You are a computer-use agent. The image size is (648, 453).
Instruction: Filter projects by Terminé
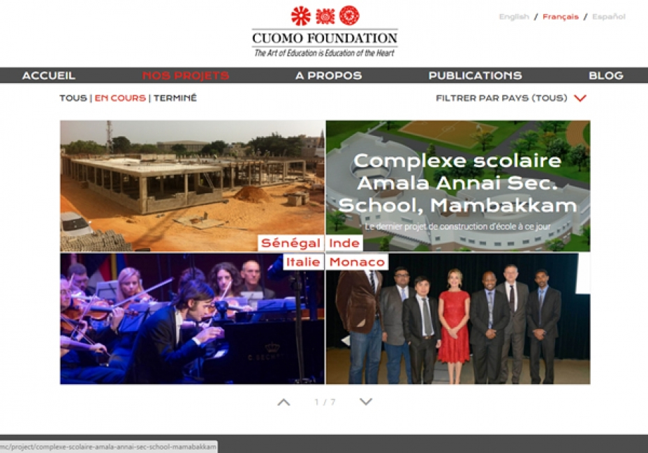coord(175,98)
